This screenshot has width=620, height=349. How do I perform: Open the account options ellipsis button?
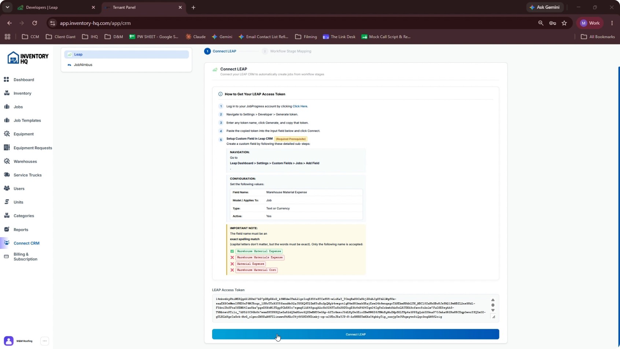45,341
